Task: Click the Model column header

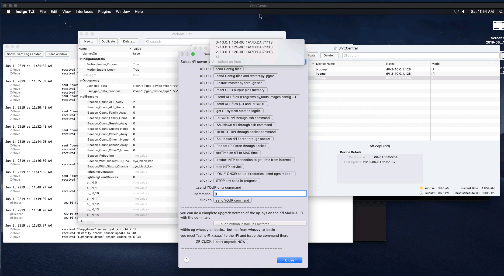Action: click(465, 64)
